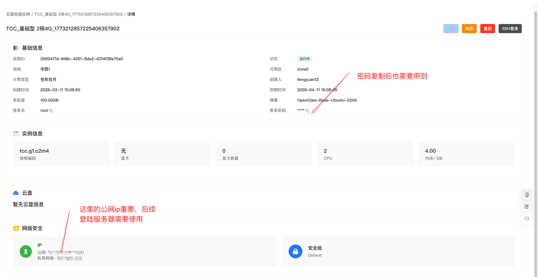Click the tcc.g1.c2m4 spec card

(61, 154)
